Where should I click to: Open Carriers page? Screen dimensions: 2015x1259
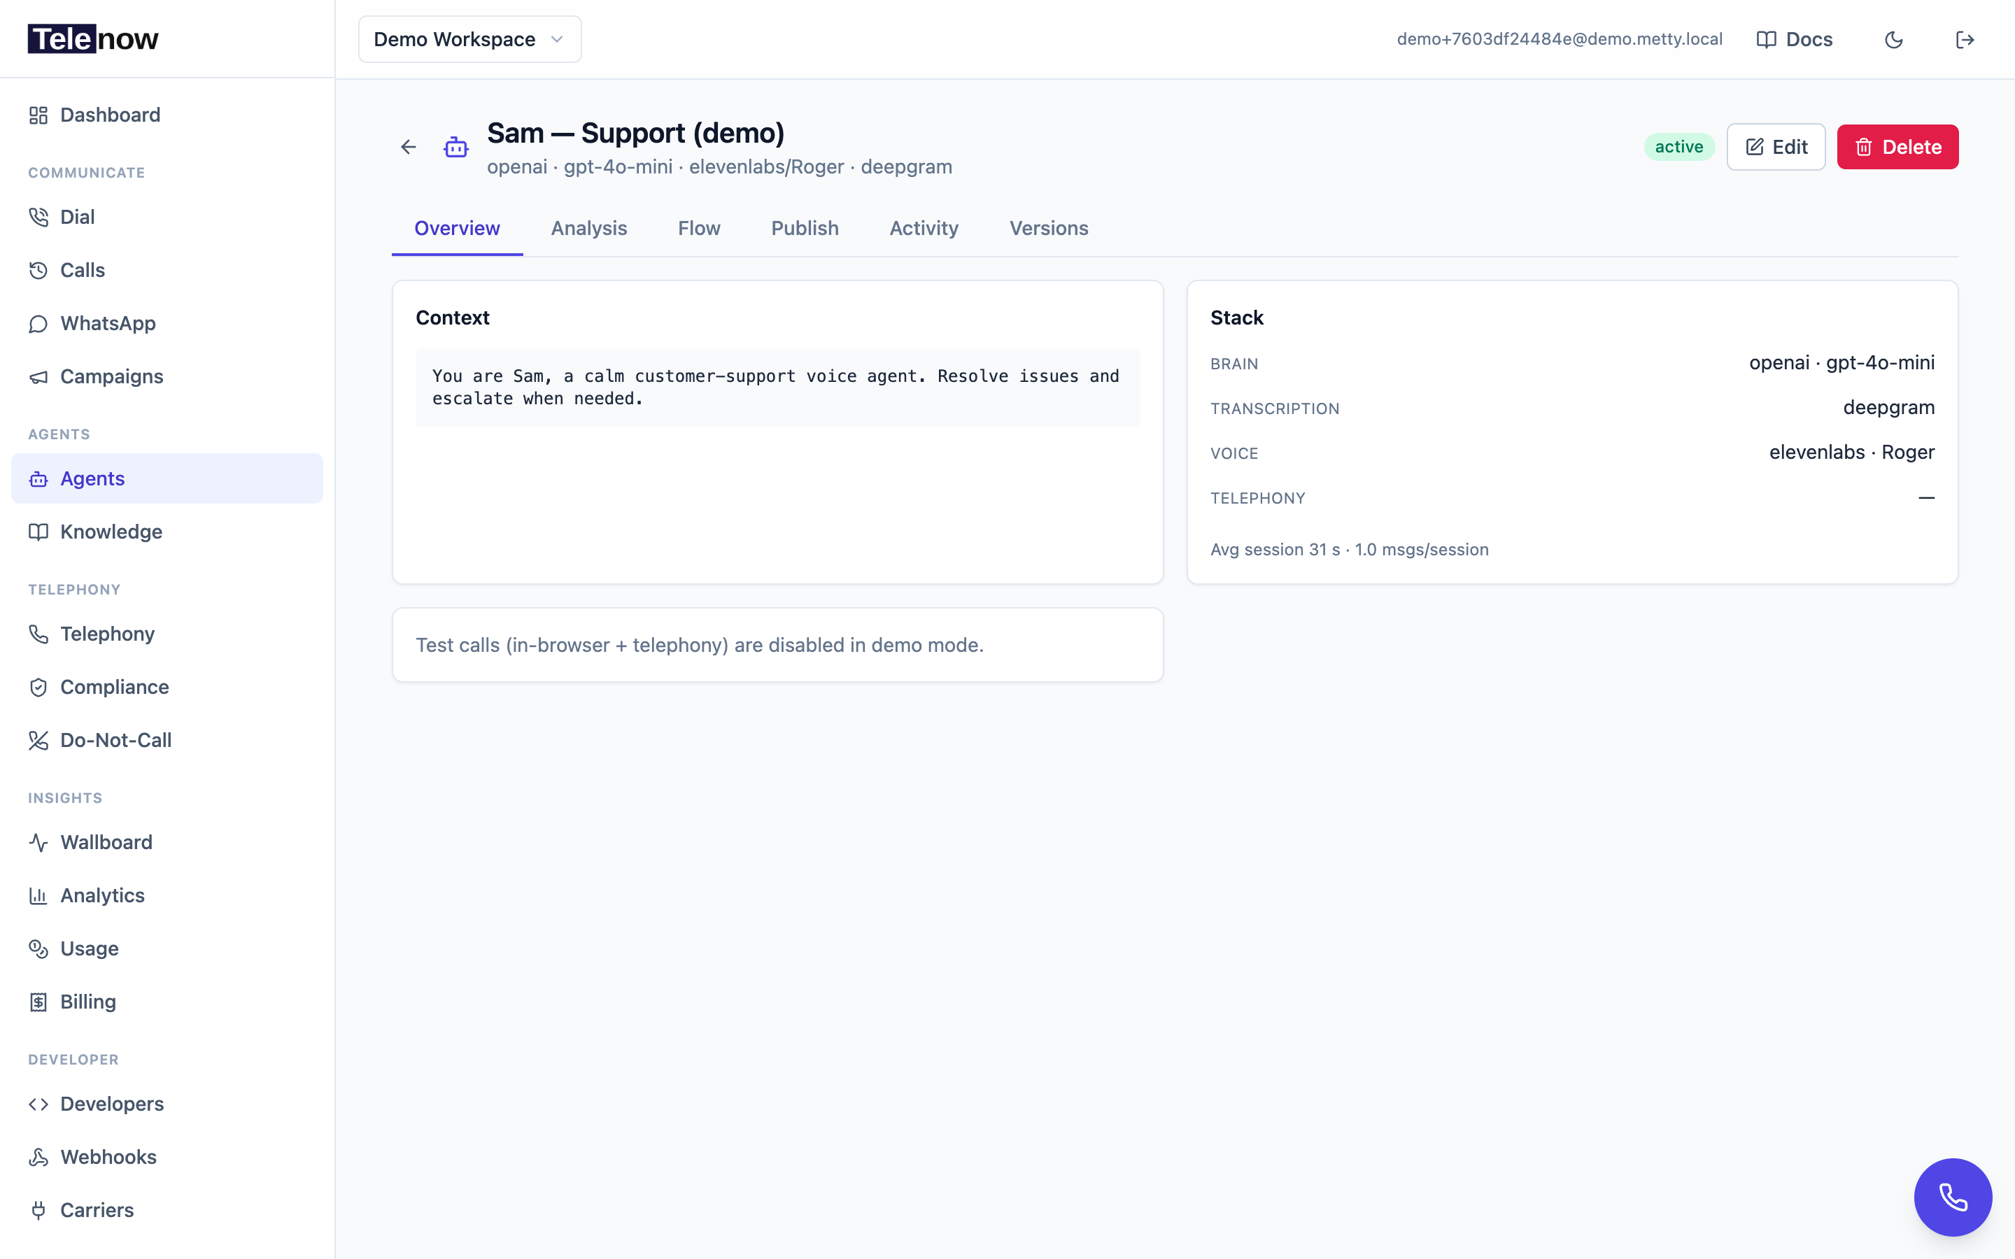167,1210
